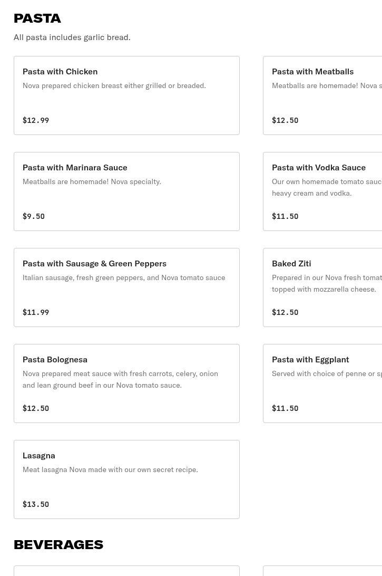382x576 pixels.
Task: Click the $9.50 Marinara Sauce price
Action: [34, 216]
